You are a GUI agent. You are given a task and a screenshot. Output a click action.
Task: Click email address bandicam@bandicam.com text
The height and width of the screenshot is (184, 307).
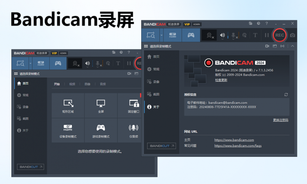pos(228,103)
